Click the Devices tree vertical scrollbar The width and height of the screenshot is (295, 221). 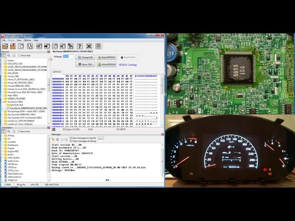48,91
